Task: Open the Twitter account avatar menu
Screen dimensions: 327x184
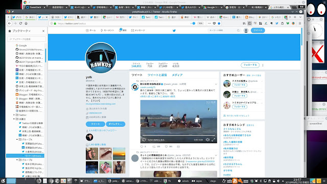Action: (246, 31)
